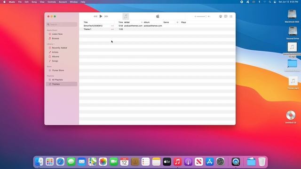Sort by the Artist column header
The width and height of the screenshot is (301, 169).
pyautogui.click(x=127, y=22)
